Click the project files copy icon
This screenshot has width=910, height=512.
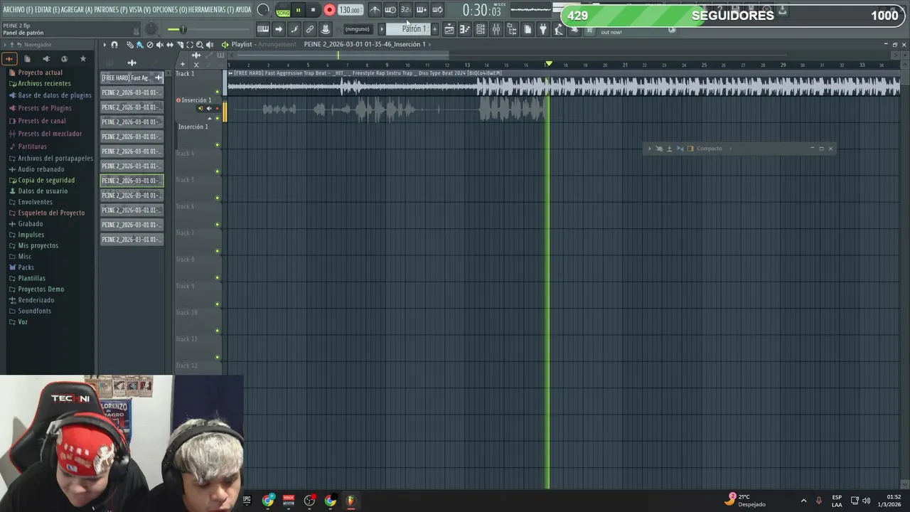click(x=528, y=29)
